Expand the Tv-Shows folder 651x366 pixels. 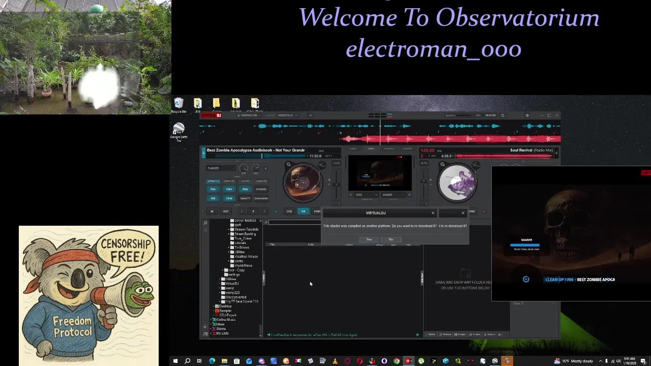tap(229, 248)
